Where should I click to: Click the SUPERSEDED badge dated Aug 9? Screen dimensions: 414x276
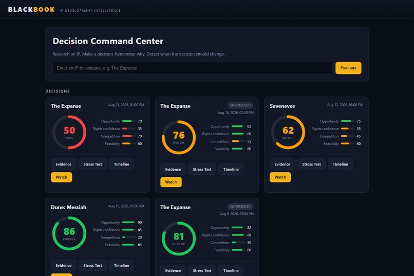(240, 206)
